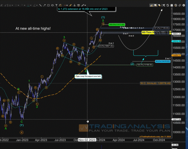Image resolution: width=188 pixels, height=149 pixels.
Task: Open the crossed wrench tools icon
Action: tap(164, 5)
